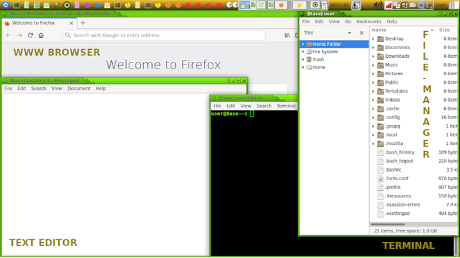Click the terminal prompt line user@Base
Image resolution: width=460 pixels, height=258 pixels.
click(x=229, y=114)
